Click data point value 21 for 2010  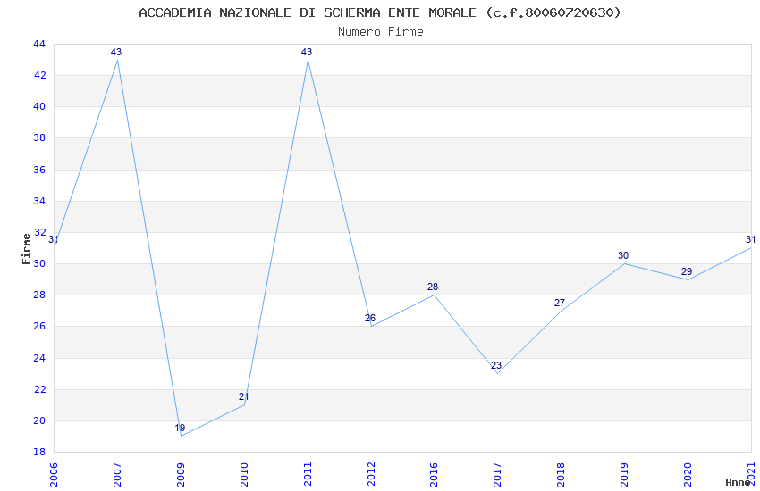[x=244, y=396]
